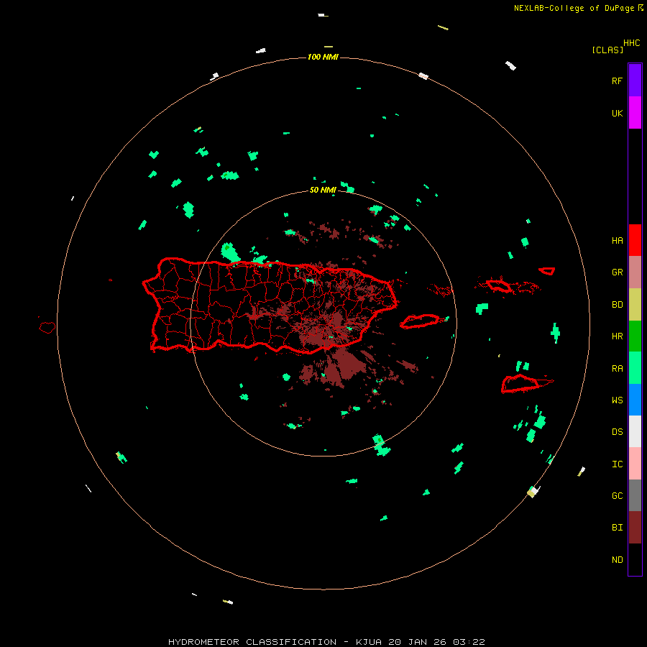Click the brown BI legend swatch

coord(635,528)
